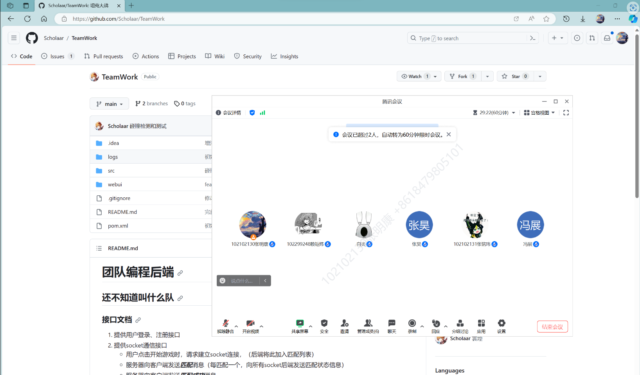Fork the TeamWork repository
Screen dimensions: 640x375
point(463,76)
